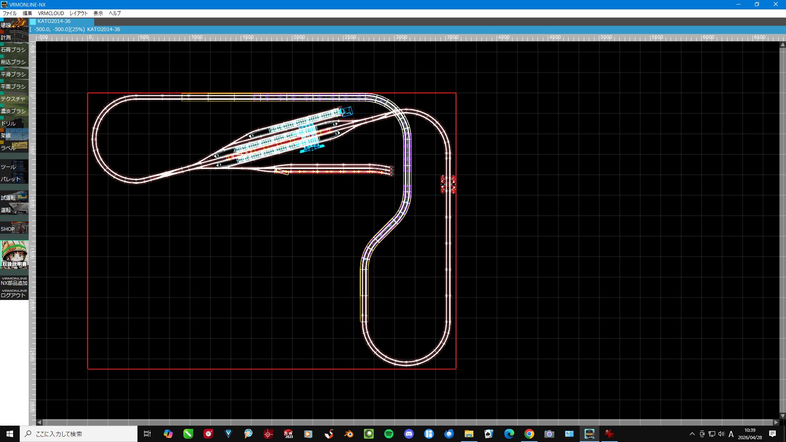Open the パレット palette panel
This screenshot has width=786, height=442.
[x=14, y=178]
